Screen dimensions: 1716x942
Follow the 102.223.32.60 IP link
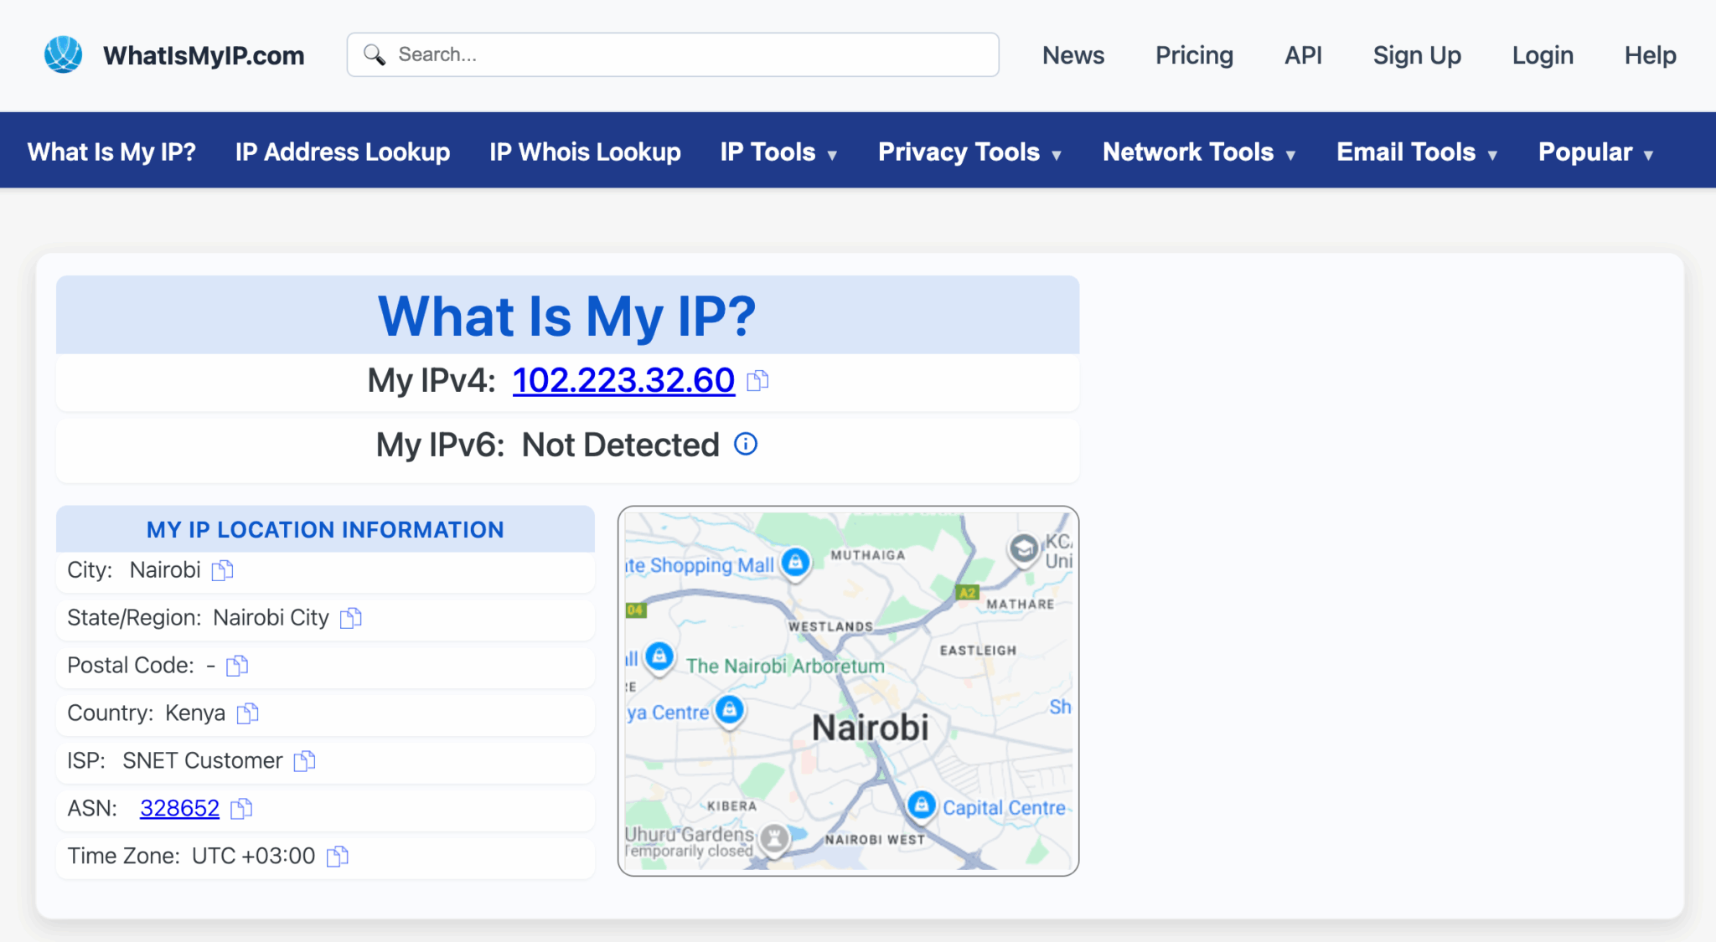pos(623,380)
